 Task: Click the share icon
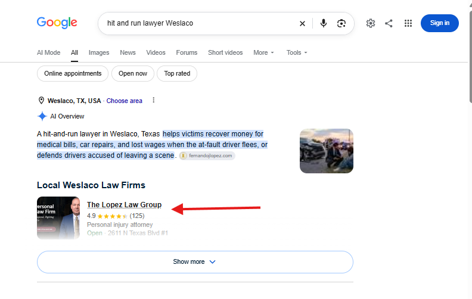coord(389,23)
